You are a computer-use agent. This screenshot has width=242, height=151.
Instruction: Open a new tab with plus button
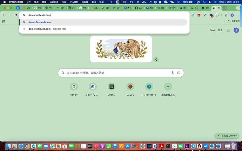225,8
